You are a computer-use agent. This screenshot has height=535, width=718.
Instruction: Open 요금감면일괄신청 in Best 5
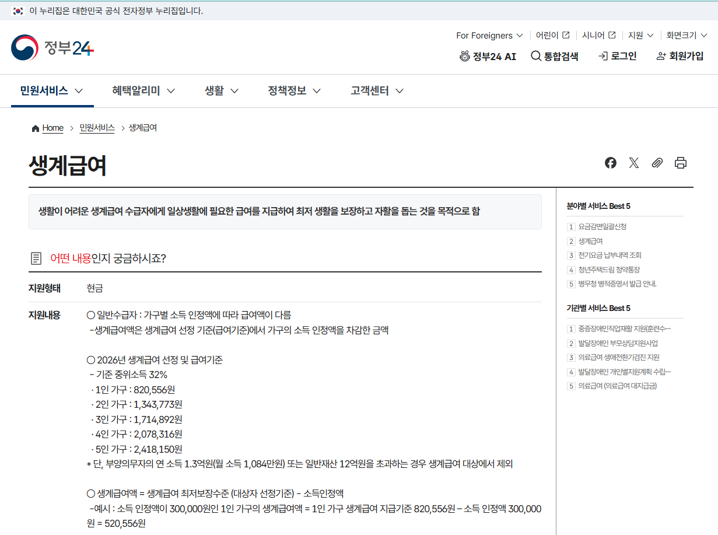(x=603, y=226)
